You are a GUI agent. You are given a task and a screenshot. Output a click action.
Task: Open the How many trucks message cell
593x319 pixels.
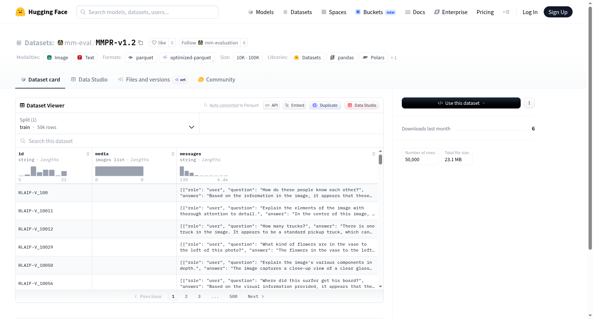(277, 229)
